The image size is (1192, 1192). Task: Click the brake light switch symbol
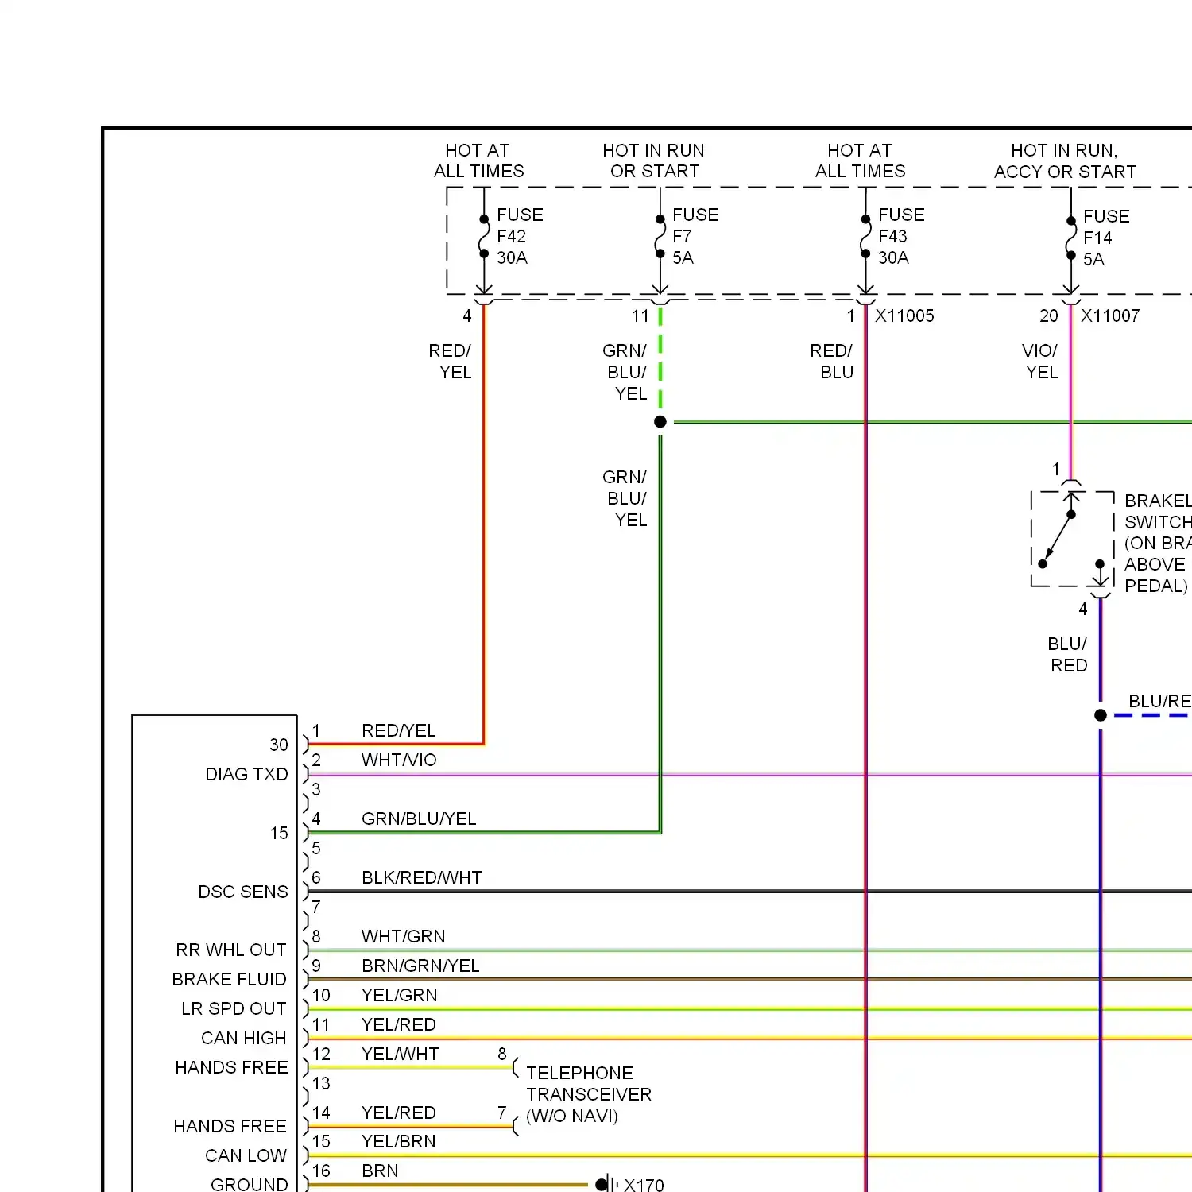click(x=1072, y=539)
